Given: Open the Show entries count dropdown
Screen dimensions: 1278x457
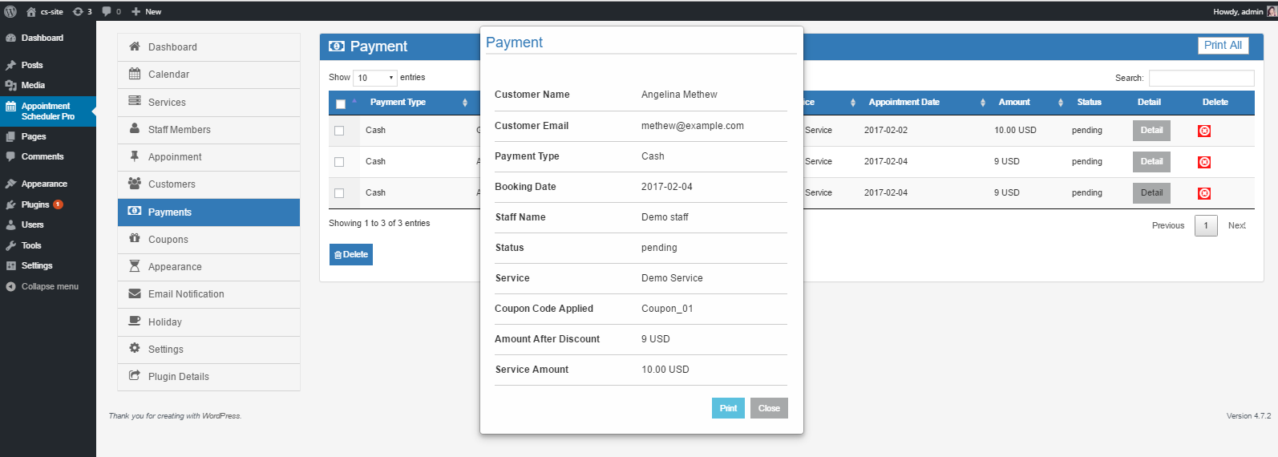Looking at the screenshot, I should coord(375,78).
